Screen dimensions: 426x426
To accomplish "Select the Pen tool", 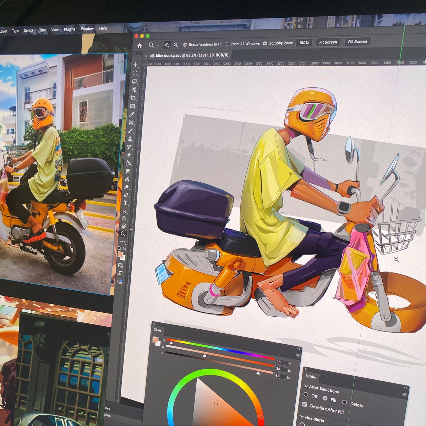I will [126, 195].
